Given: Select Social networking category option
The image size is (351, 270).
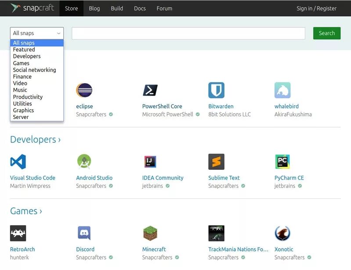Looking at the screenshot, I should coord(37,70).
